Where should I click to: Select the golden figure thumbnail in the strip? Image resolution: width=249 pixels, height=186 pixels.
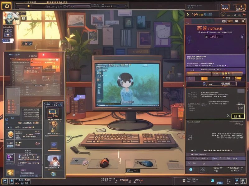[54, 126]
